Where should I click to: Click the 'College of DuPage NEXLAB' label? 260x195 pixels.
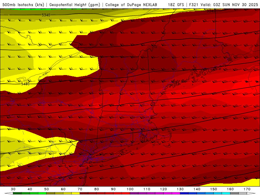click(x=131, y=5)
